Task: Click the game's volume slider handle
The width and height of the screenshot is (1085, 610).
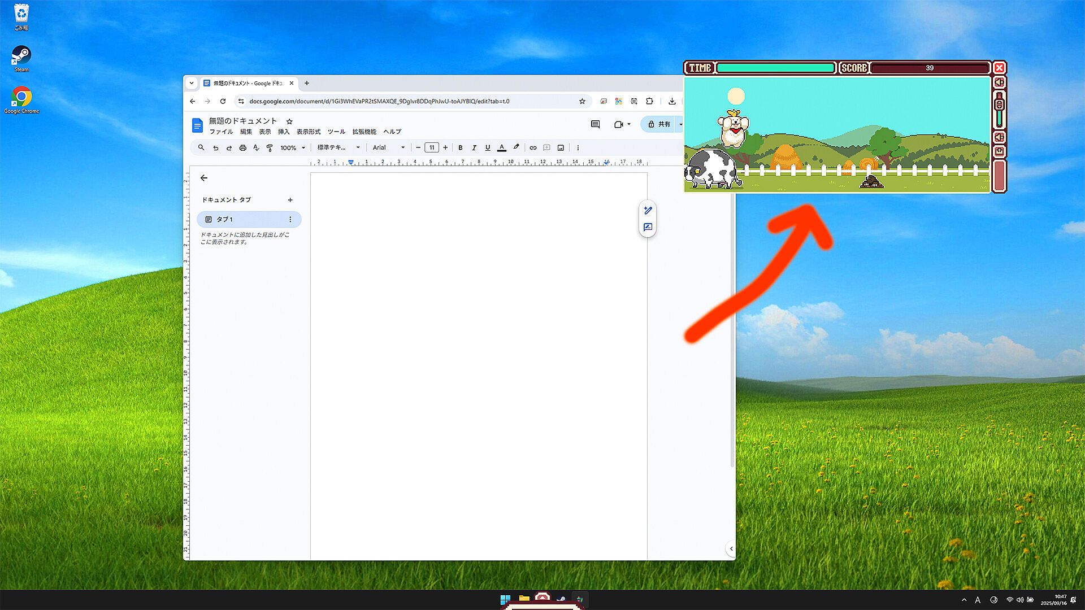Action: click(999, 104)
